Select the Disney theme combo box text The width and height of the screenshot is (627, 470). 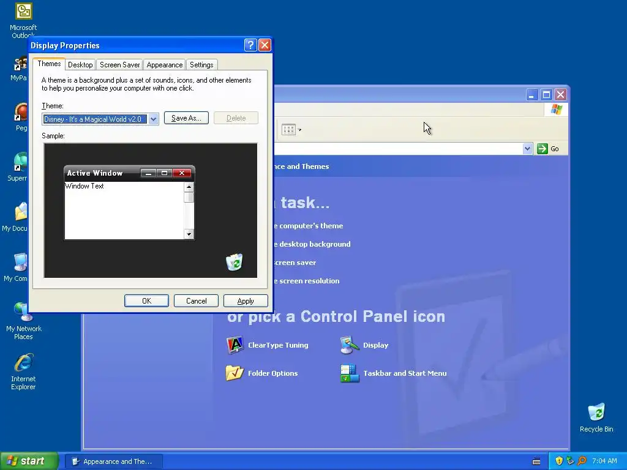click(95, 119)
